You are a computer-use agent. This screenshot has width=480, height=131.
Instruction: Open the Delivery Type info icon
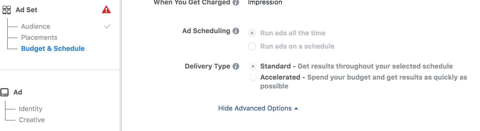point(236,66)
